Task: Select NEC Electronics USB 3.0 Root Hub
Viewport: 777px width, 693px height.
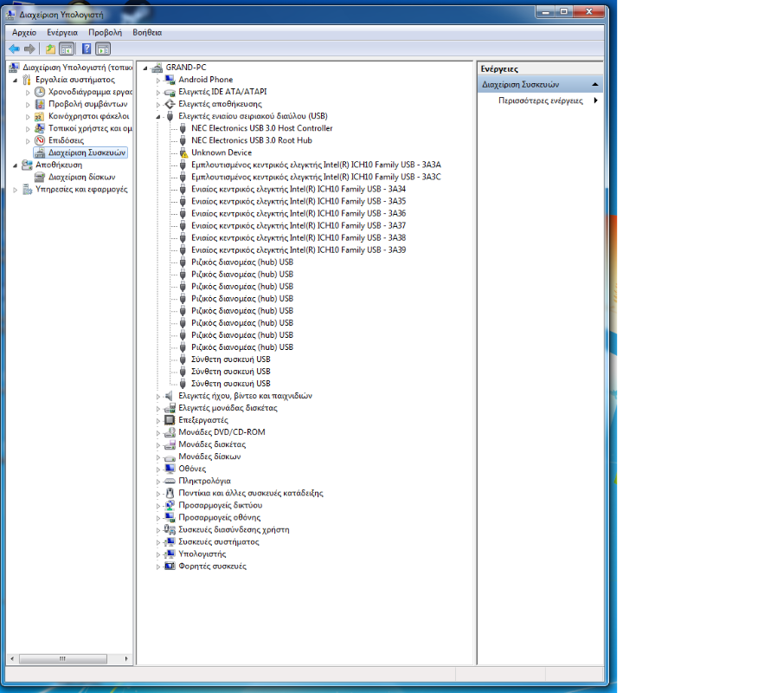Action: tap(251, 140)
